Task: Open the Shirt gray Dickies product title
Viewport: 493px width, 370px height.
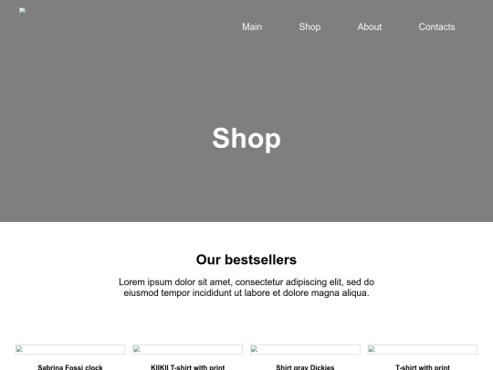Action: tap(305, 367)
